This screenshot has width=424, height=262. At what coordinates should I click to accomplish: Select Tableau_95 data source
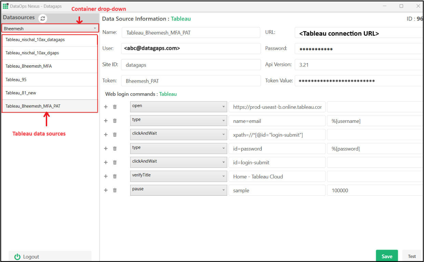click(x=50, y=80)
